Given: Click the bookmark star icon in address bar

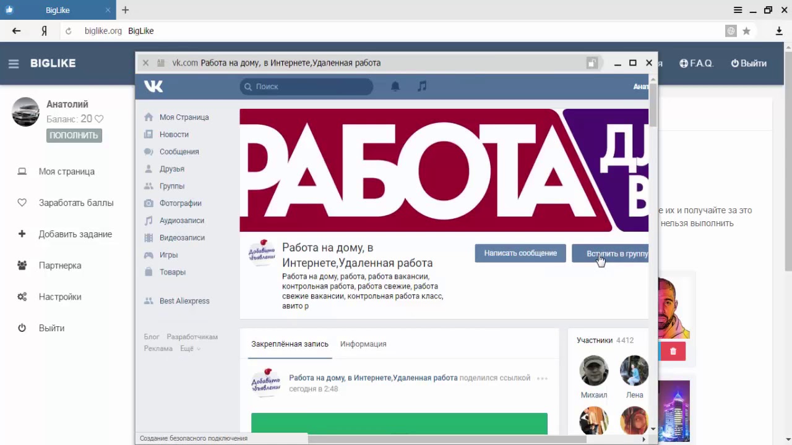Looking at the screenshot, I should click(x=746, y=31).
